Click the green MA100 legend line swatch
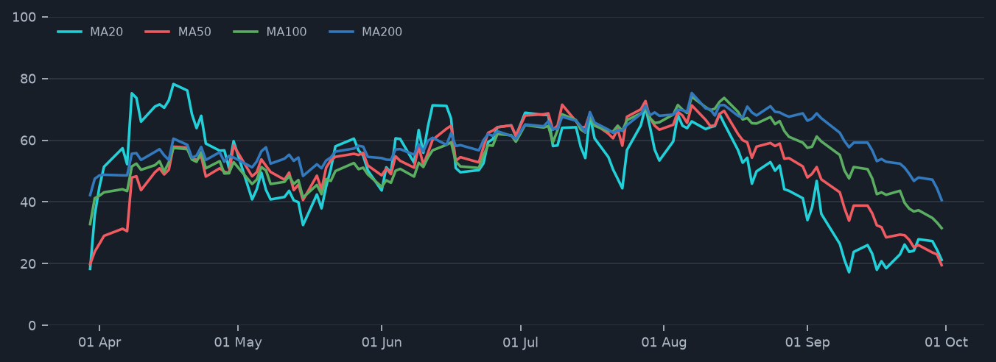Image resolution: width=996 pixels, height=362 pixels. [x=246, y=32]
